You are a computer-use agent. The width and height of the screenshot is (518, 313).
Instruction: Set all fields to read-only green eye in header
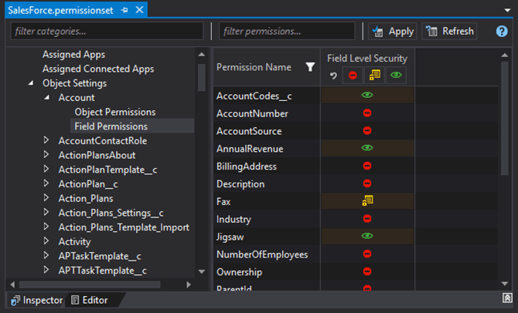(396, 76)
